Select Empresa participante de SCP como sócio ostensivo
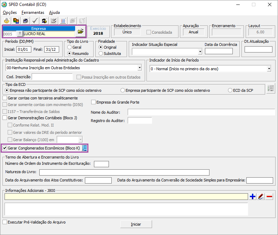 tap(165, 90)
